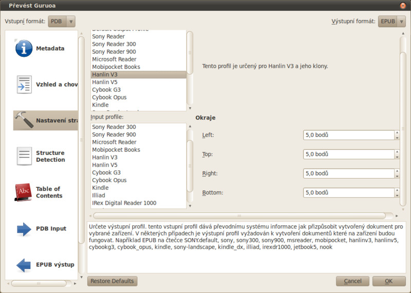
Task: Decrease the Bottom margin value
Action: (x=397, y=195)
